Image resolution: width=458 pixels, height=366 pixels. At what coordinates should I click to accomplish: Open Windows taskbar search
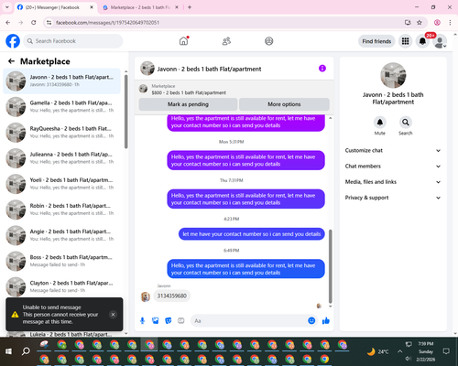pyautogui.click(x=26, y=351)
